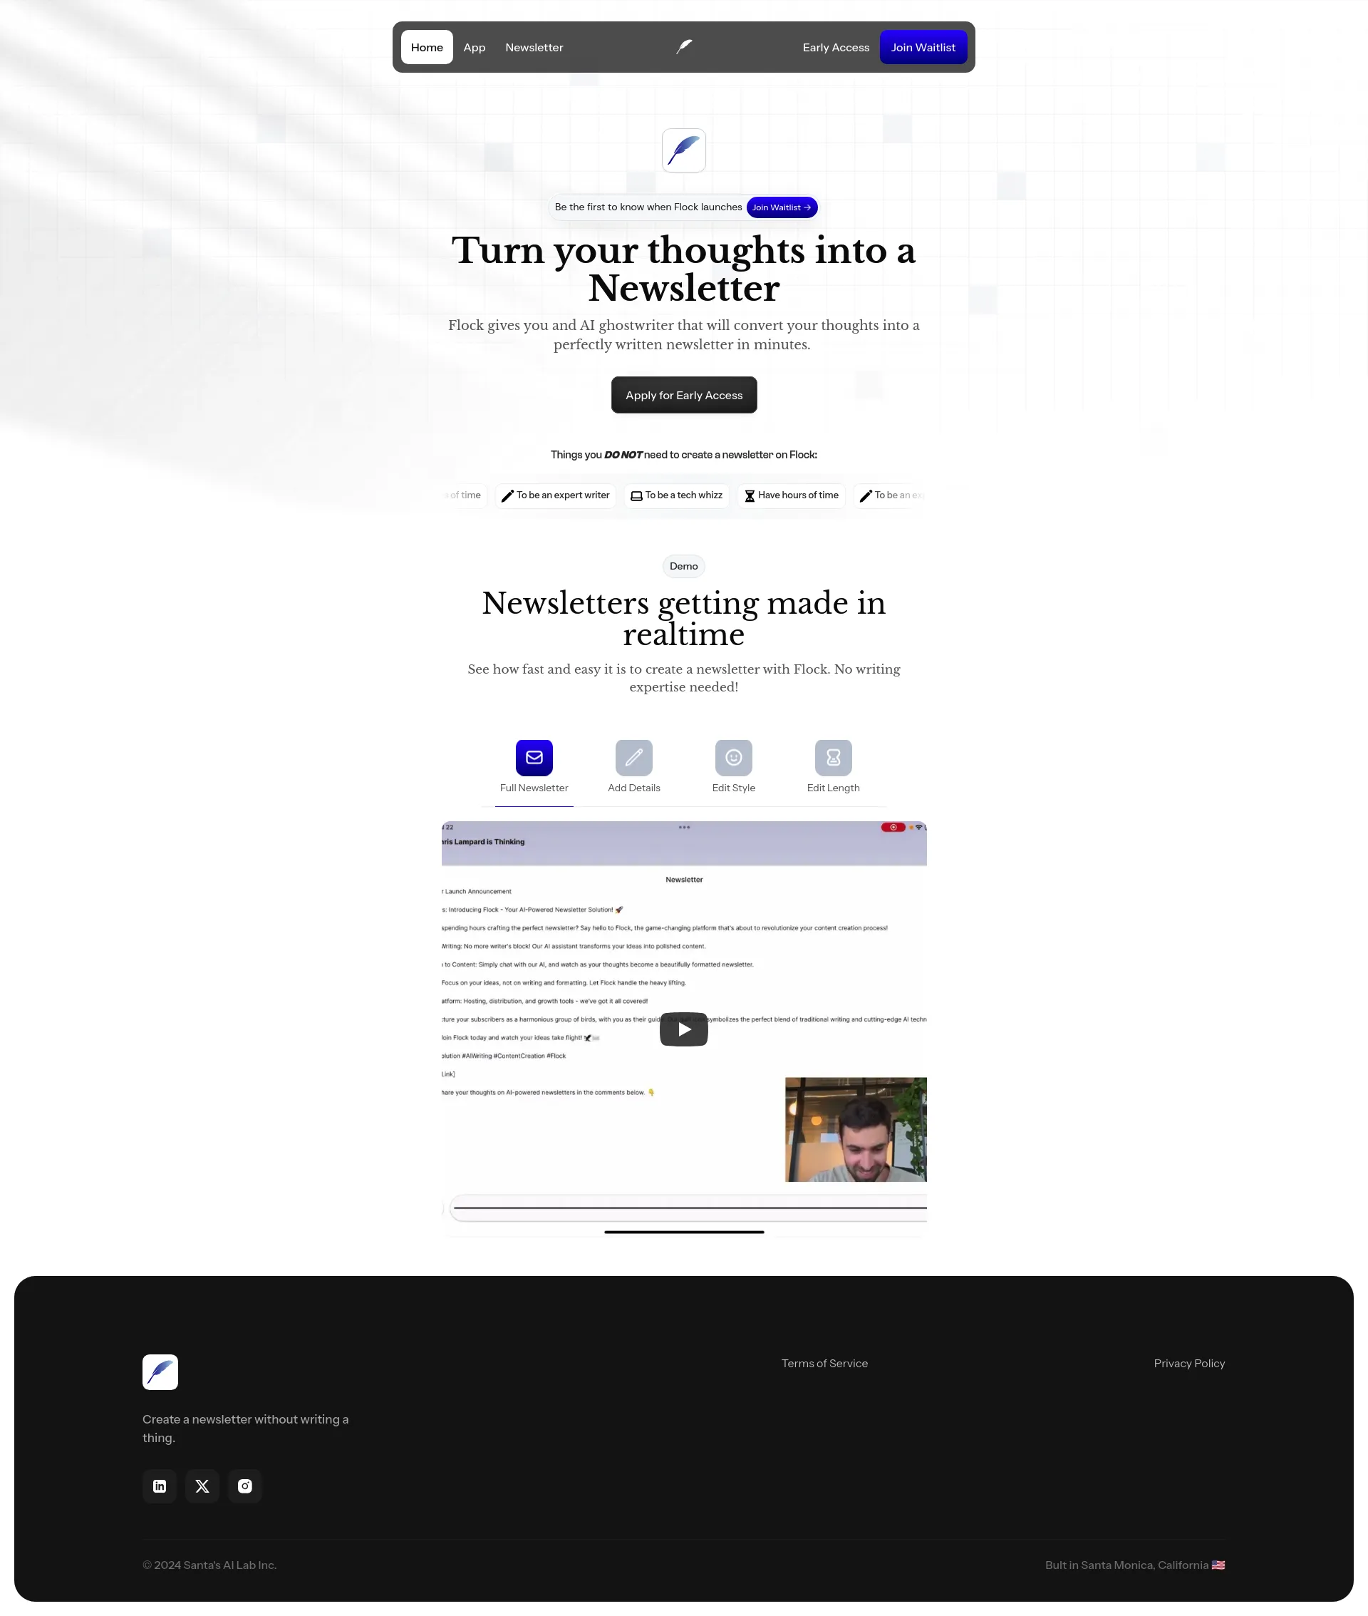Viewport: 1368px width, 1616px height.
Task: Click the X (Twitter) social icon
Action: tap(202, 1486)
